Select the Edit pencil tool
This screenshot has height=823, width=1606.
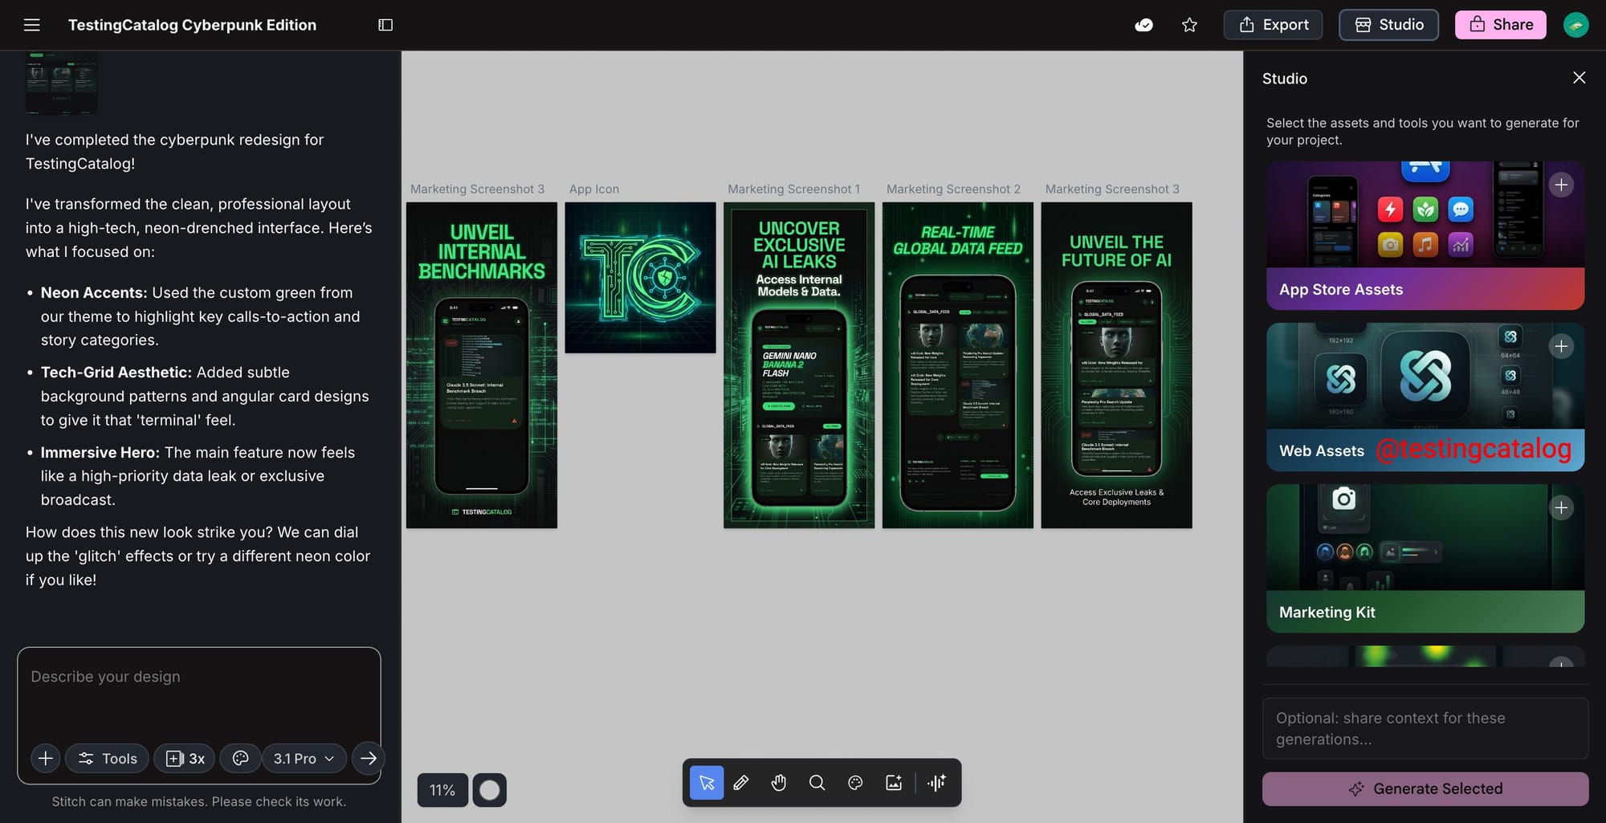(741, 783)
